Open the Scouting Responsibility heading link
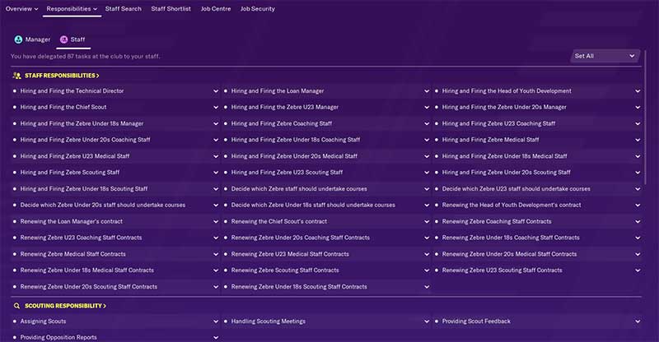 (65, 306)
